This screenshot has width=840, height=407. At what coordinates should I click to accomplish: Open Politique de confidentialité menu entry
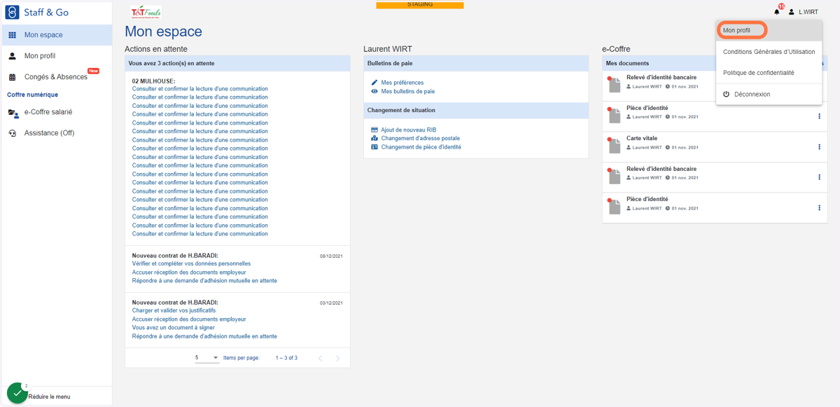point(769,73)
